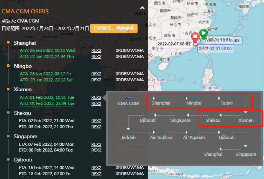This screenshot has width=264, height=179.
Task: Open REX2 link for Djibouti ETA row
Action: click(x=96, y=168)
